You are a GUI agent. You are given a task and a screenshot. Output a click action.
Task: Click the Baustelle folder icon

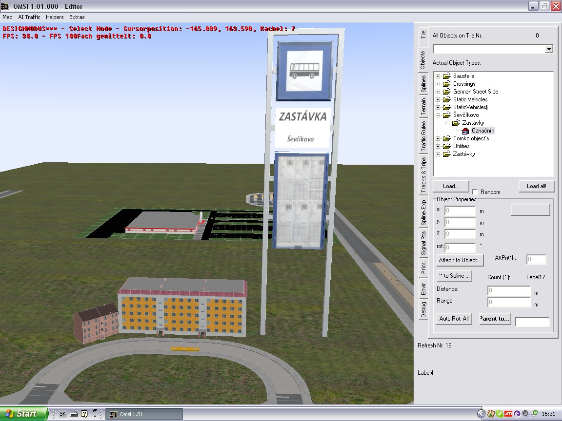pyautogui.click(x=446, y=76)
